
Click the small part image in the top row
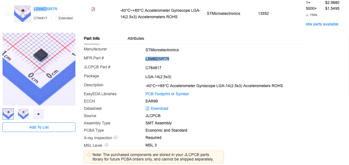pos(22,13)
